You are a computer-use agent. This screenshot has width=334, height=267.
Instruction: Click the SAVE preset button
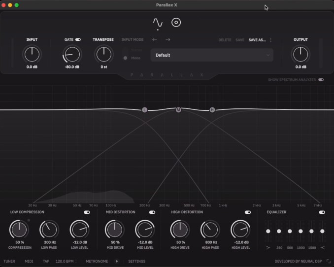click(240, 40)
